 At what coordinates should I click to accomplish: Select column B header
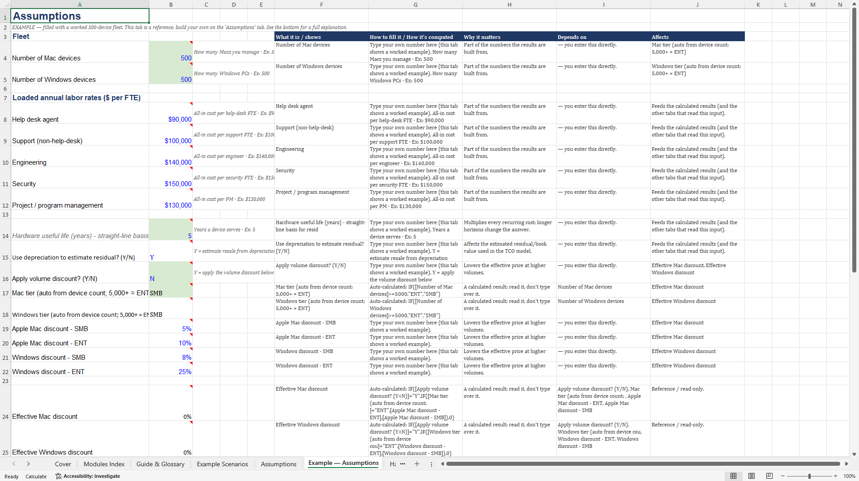pyautogui.click(x=171, y=4)
